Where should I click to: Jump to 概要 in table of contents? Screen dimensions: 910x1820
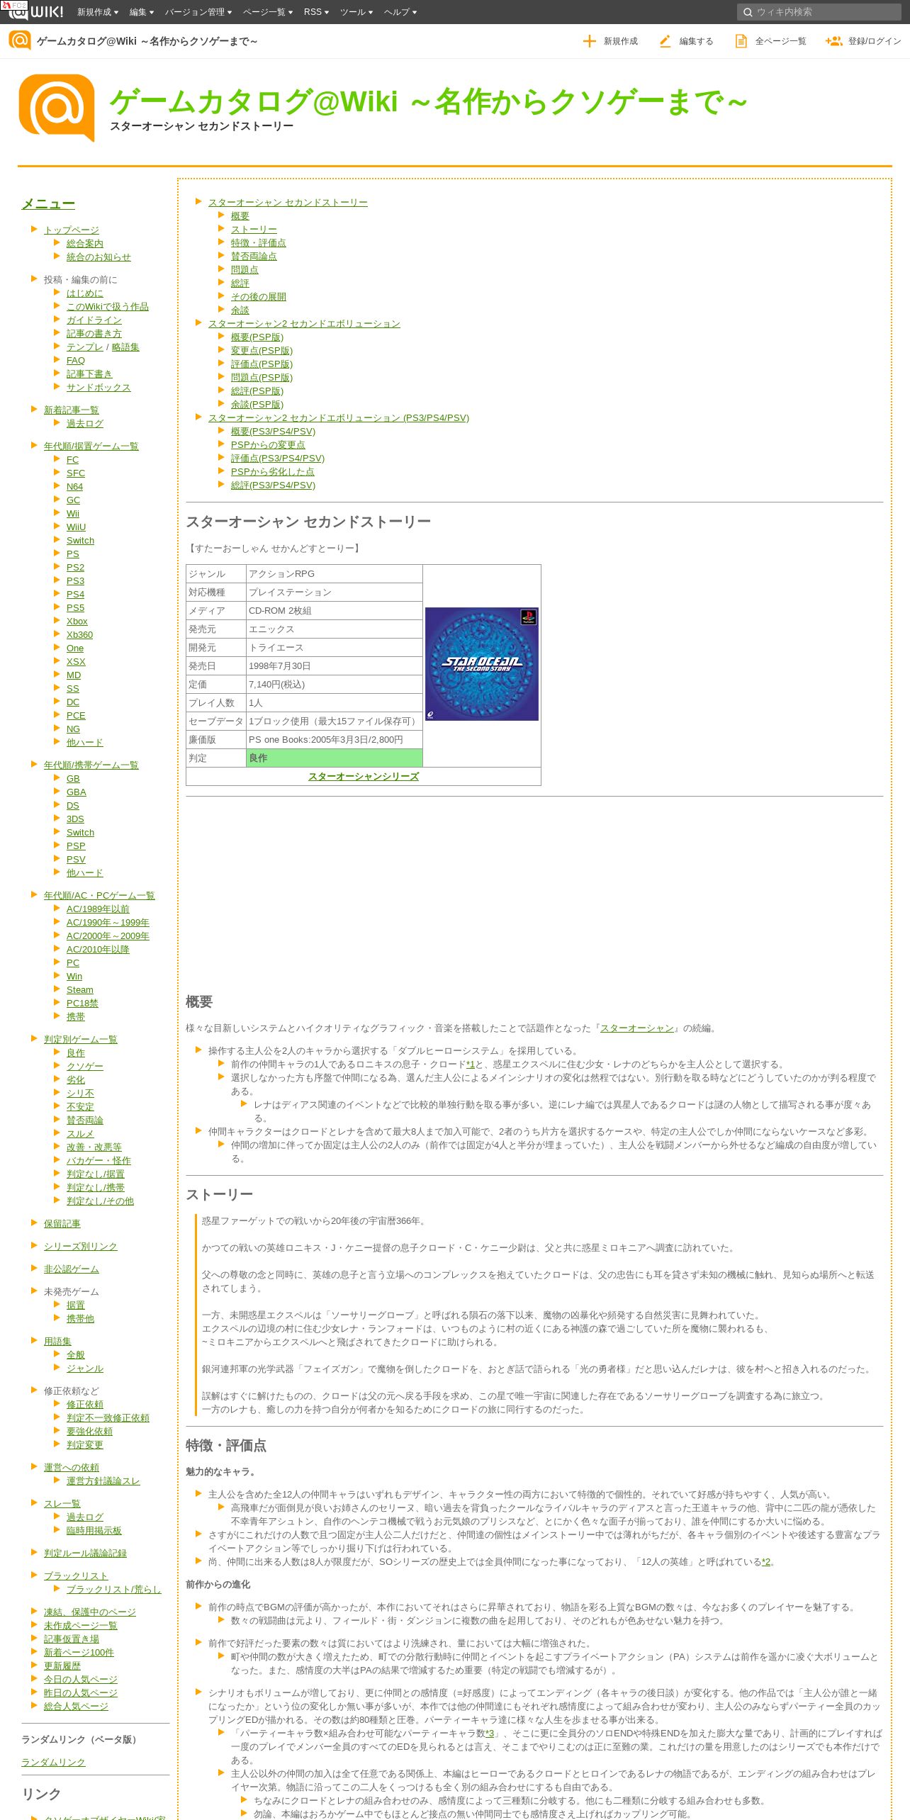click(x=240, y=216)
